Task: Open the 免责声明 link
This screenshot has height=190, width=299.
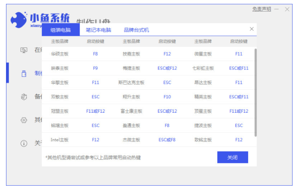Action: 262,9
